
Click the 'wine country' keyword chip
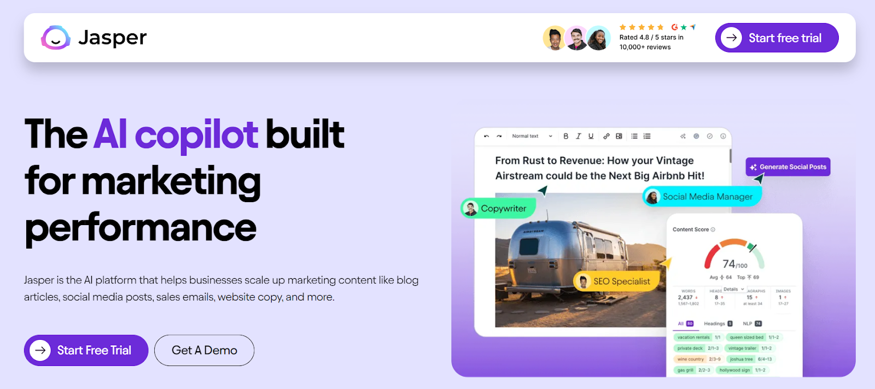point(698,359)
